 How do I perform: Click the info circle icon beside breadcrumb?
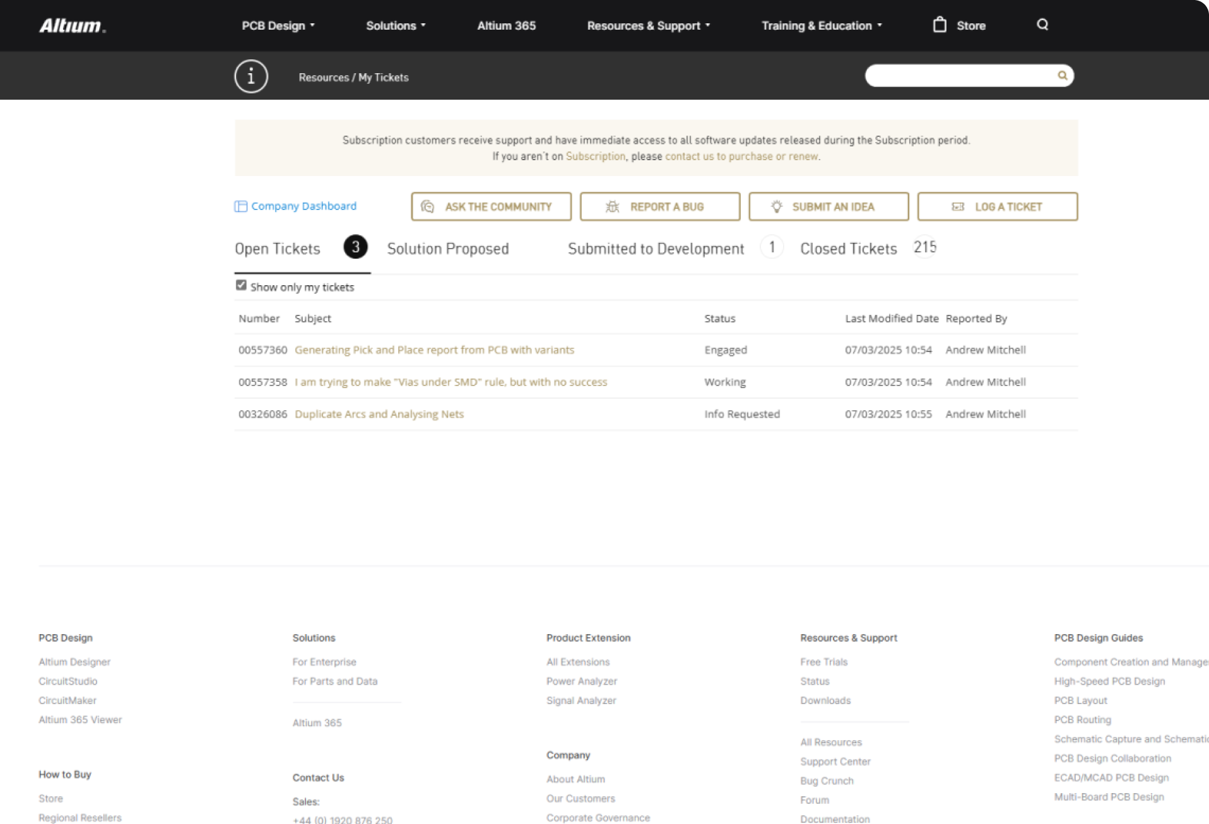point(251,77)
